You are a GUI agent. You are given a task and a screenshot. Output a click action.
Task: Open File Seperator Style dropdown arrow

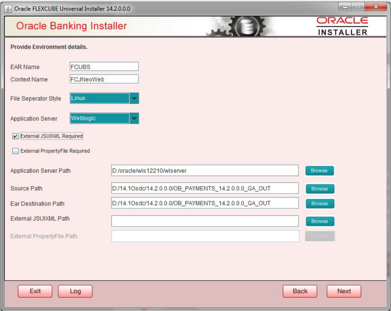[x=134, y=98]
